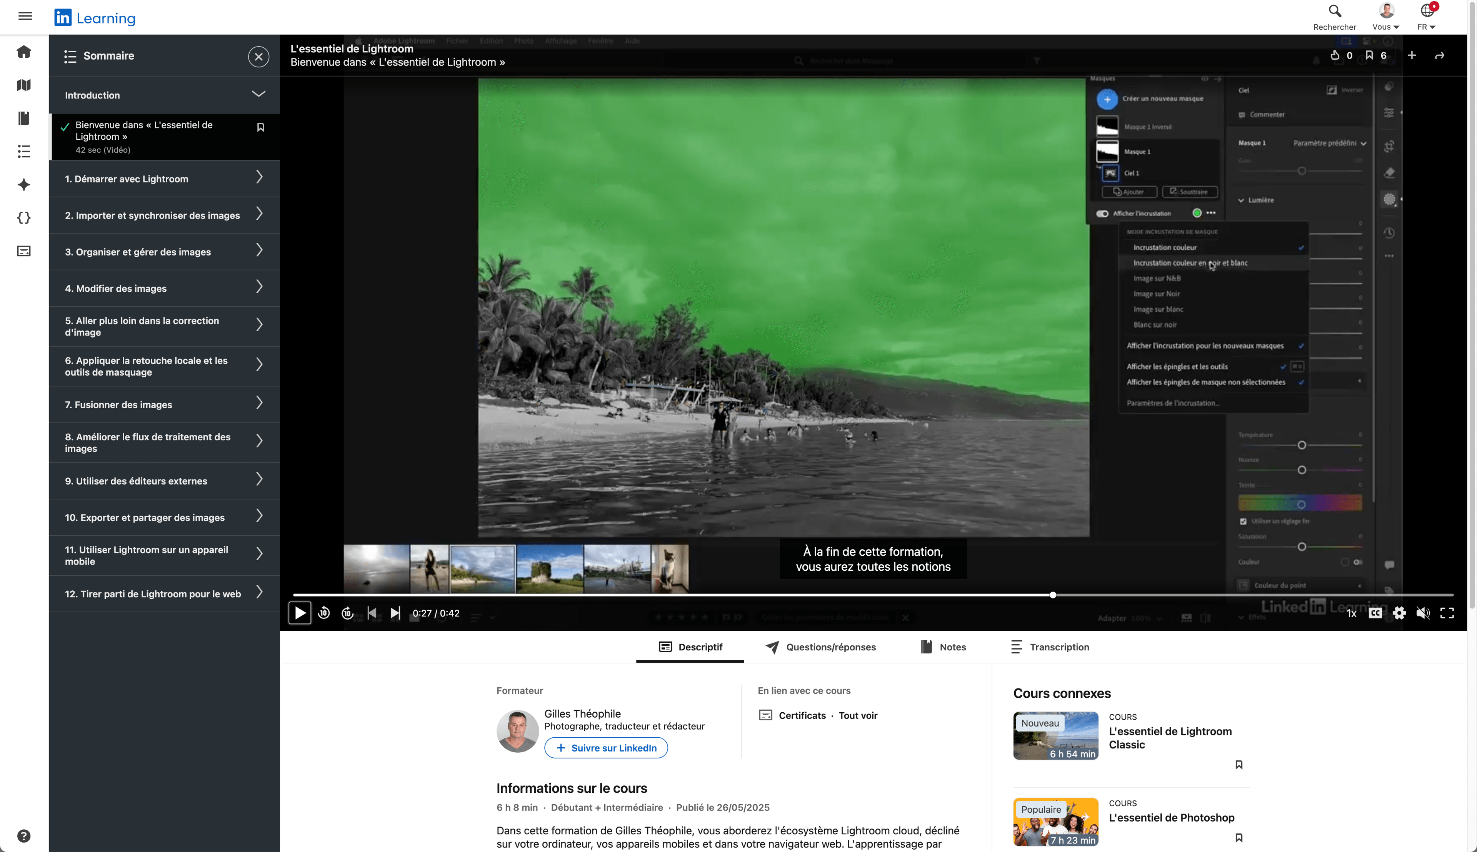The width and height of the screenshot is (1477, 852).
Task: Unmute the video volume
Action: click(1423, 613)
